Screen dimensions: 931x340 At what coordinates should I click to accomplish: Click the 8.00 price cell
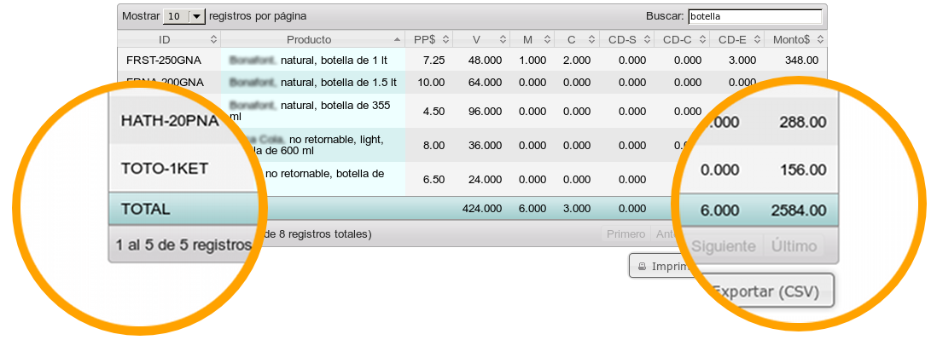click(434, 146)
